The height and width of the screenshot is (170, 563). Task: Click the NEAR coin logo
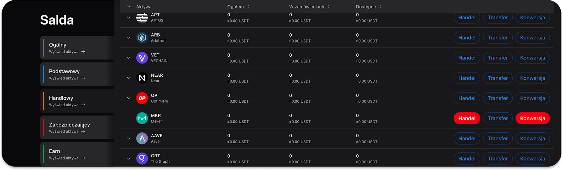point(142,78)
